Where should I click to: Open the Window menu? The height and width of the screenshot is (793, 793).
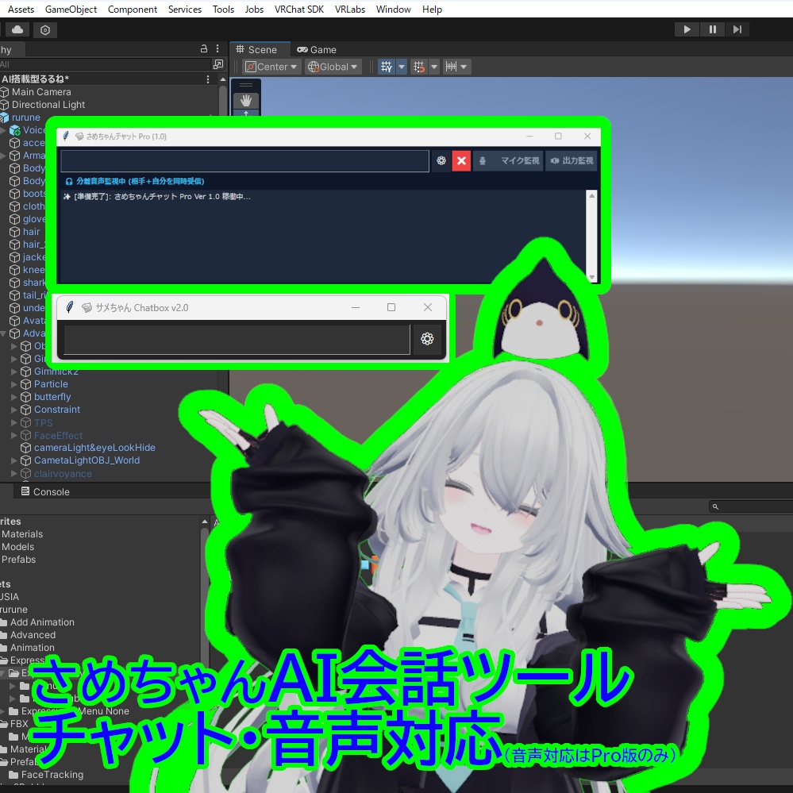pos(394,9)
